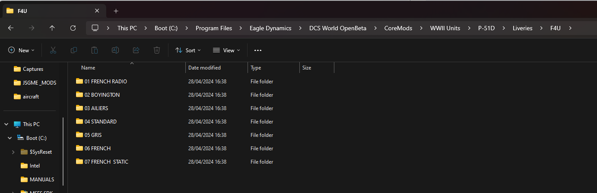
Task: Refresh the current folder view
Action: click(73, 28)
